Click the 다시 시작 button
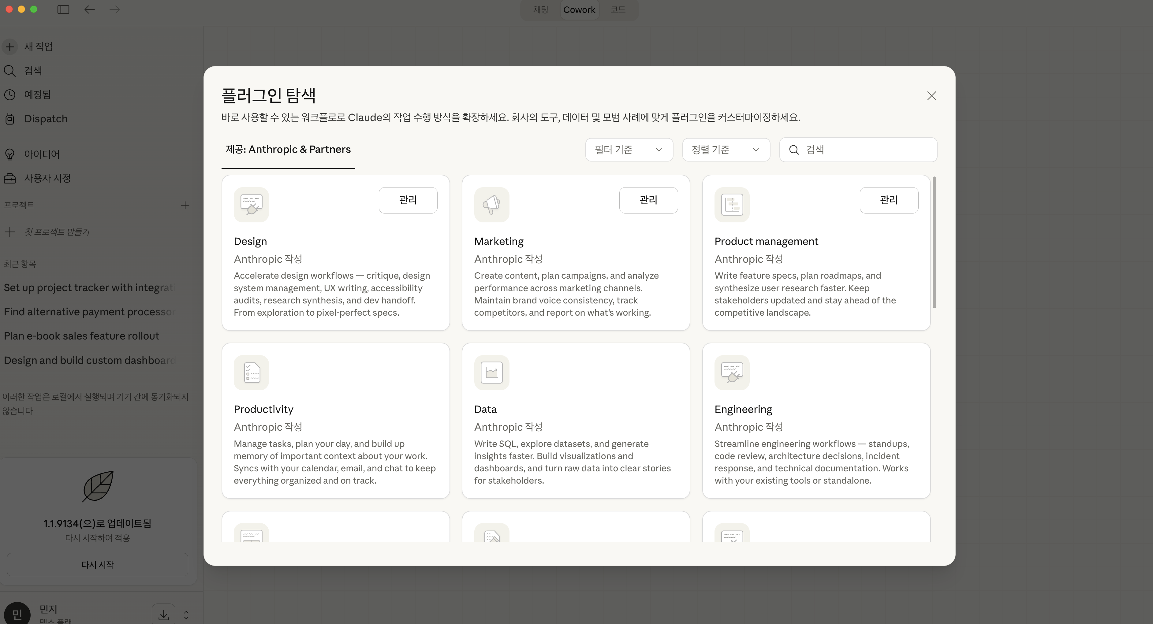 click(97, 565)
